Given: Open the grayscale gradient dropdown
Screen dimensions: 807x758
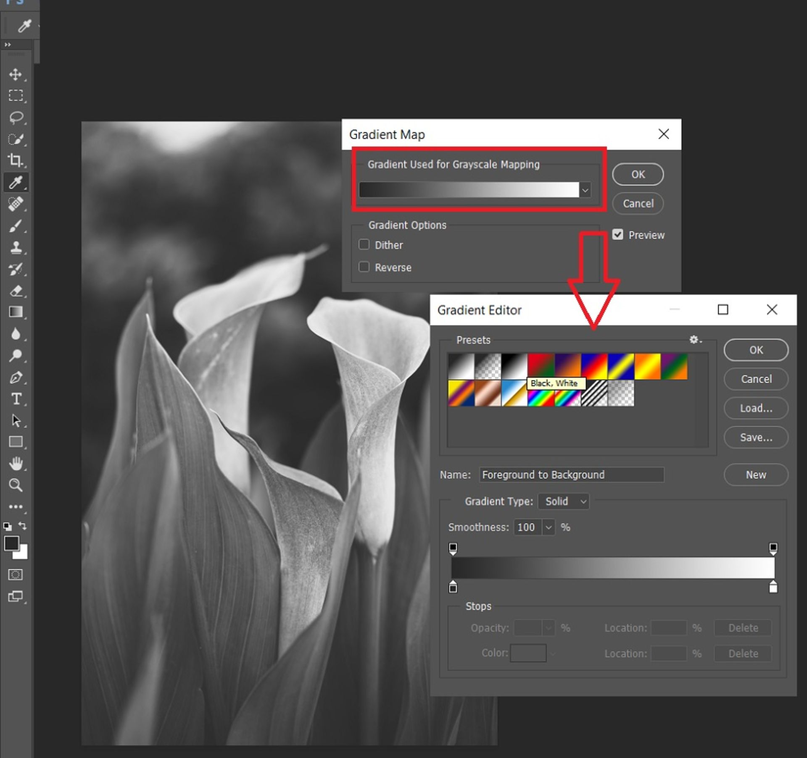Looking at the screenshot, I should [585, 190].
